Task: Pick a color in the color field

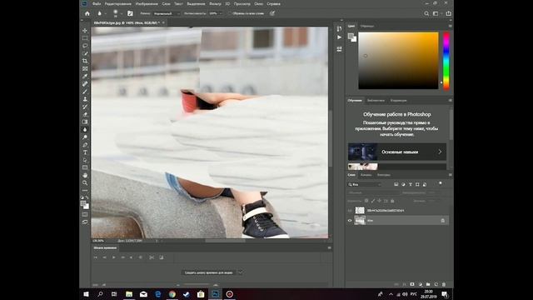Action: 398,61
